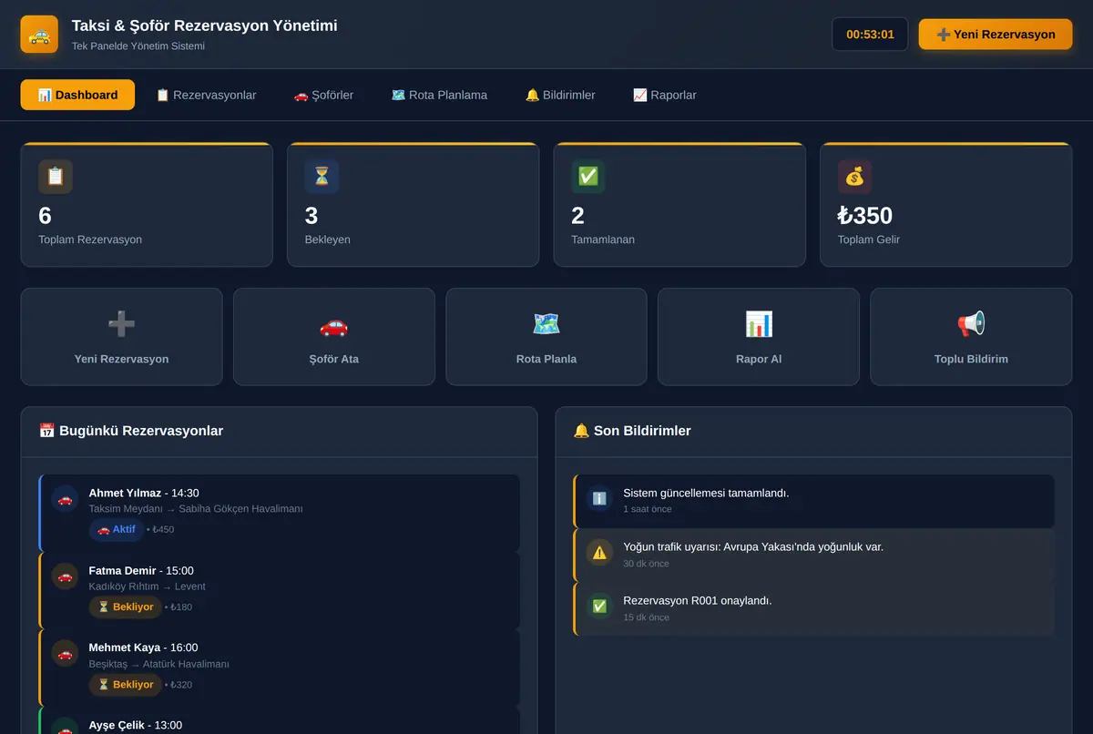Click the hourglass icon on Bekleyen card
The height and width of the screenshot is (734, 1093).
tap(322, 177)
